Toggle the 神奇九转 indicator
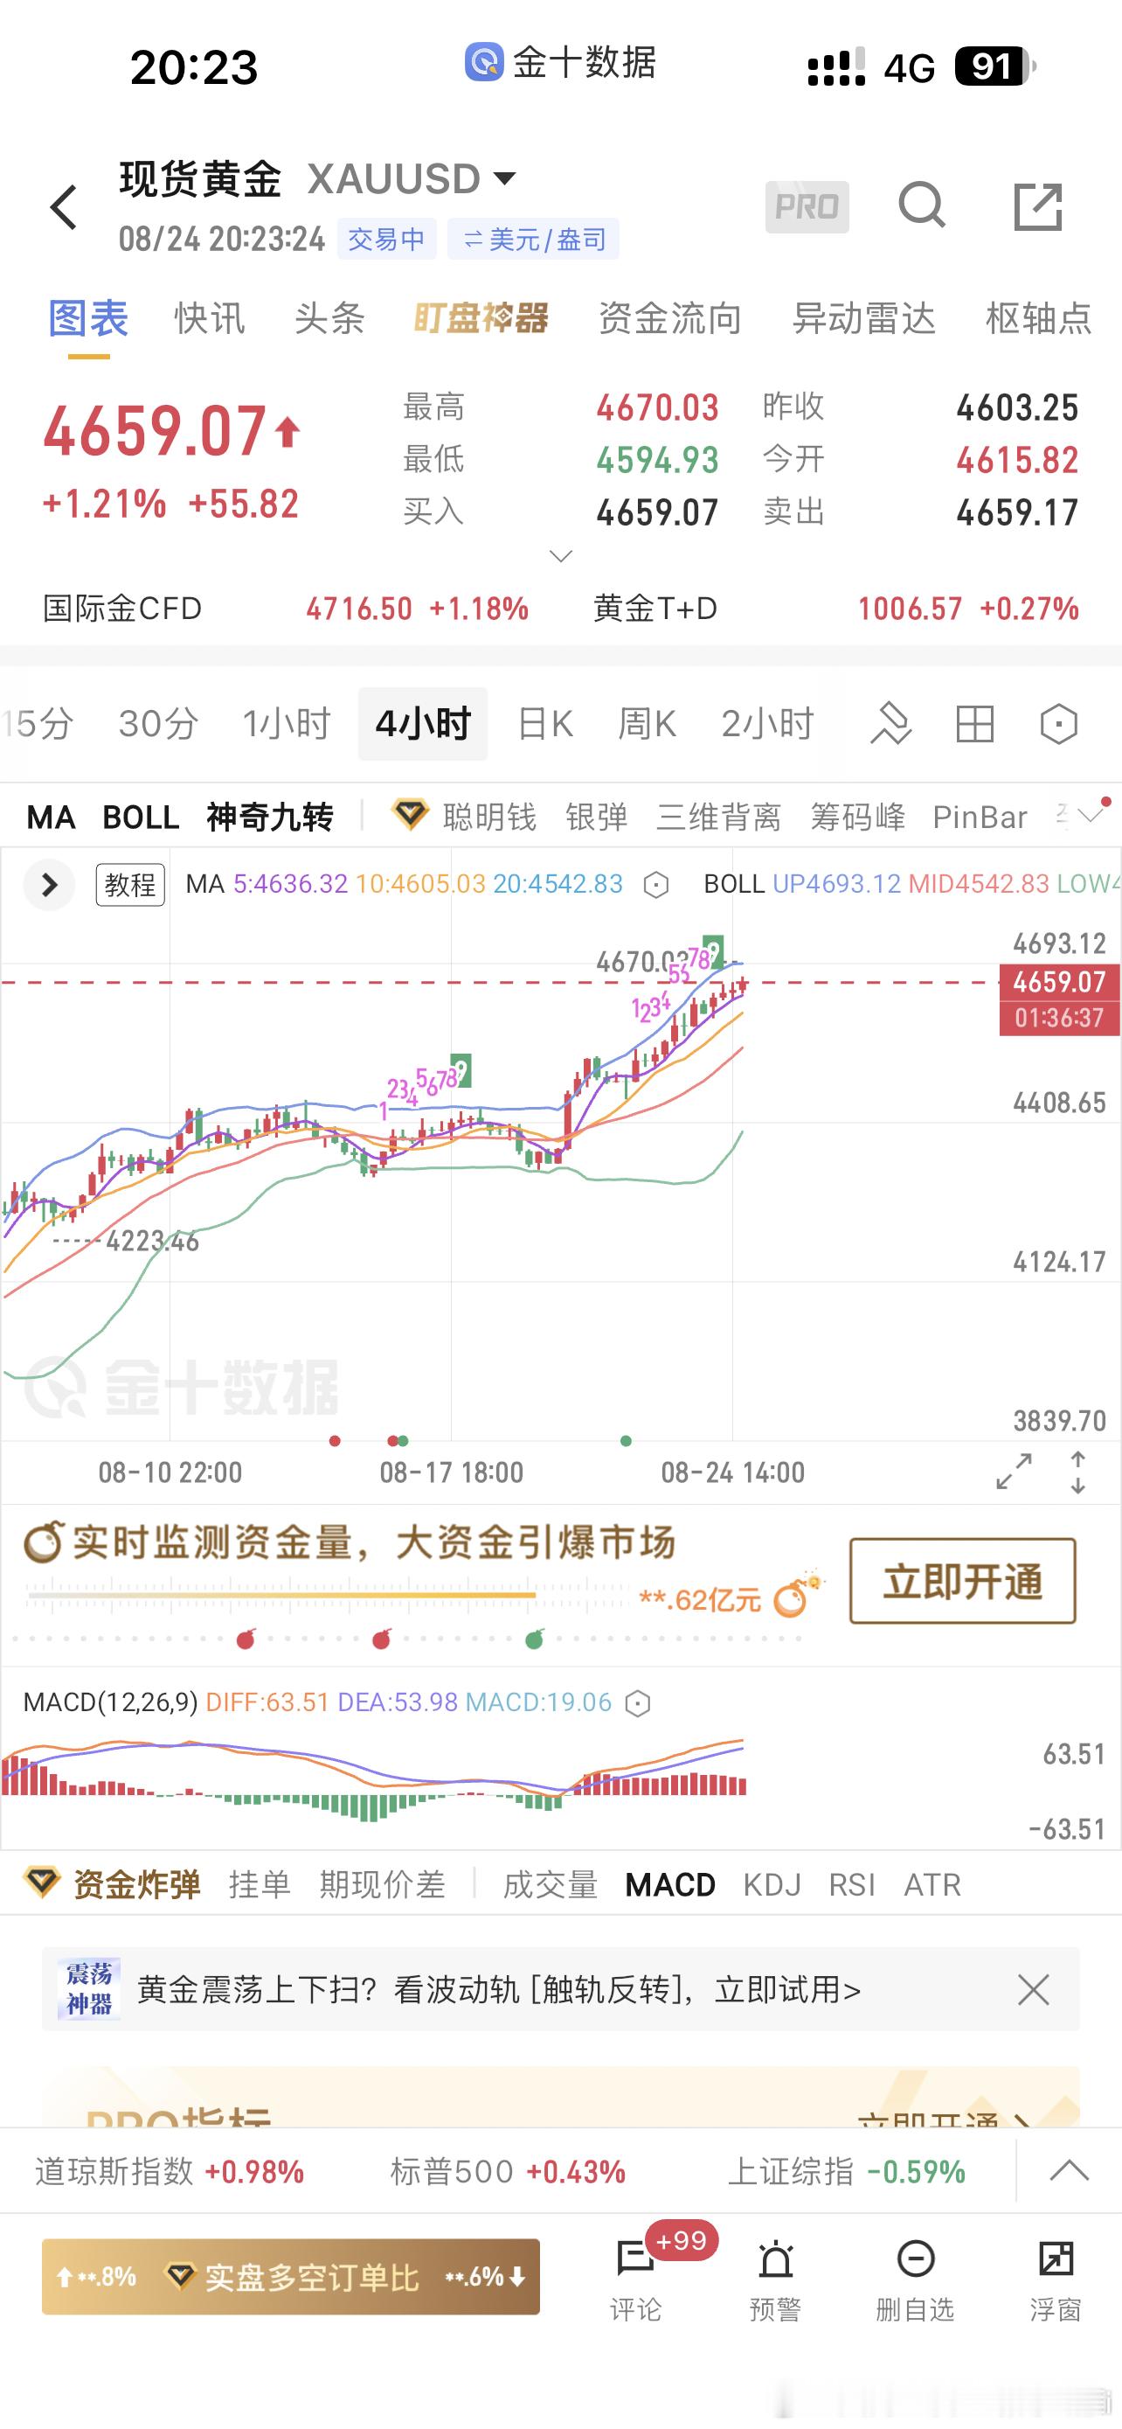 (x=269, y=817)
